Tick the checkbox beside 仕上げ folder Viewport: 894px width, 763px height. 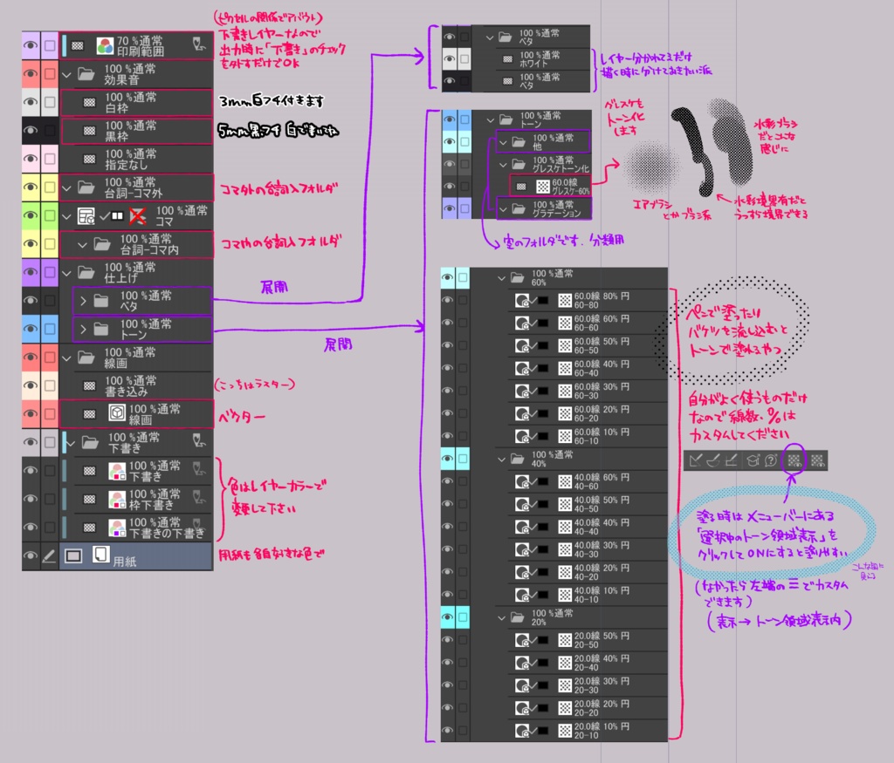[x=50, y=272]
